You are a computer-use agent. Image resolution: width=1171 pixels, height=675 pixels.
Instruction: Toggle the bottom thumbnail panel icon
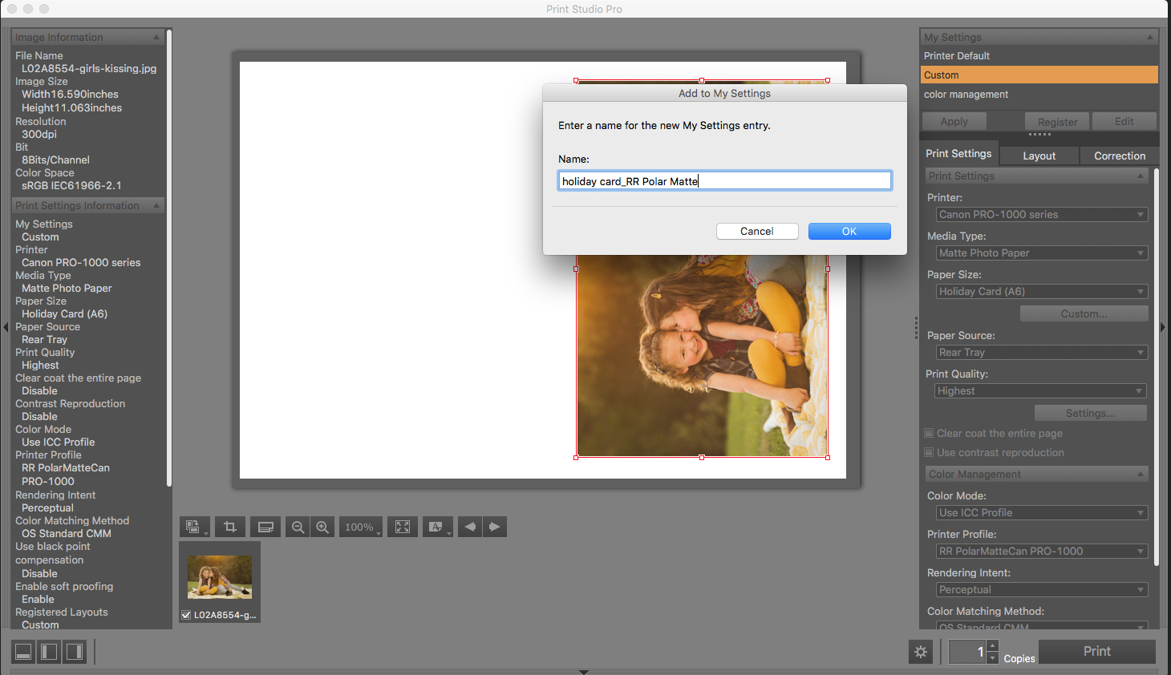(x=23, y=652)
